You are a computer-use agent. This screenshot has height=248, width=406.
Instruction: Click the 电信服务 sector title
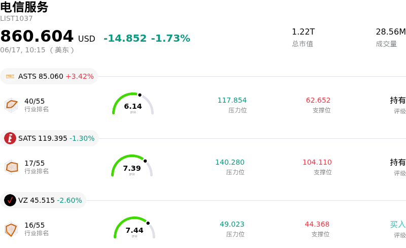[24, 7]
